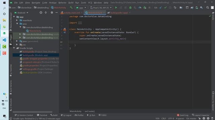Viewport: 215px width, 120px height.
Task: Open the Android view dropdown
Action: tap(21, 13)
